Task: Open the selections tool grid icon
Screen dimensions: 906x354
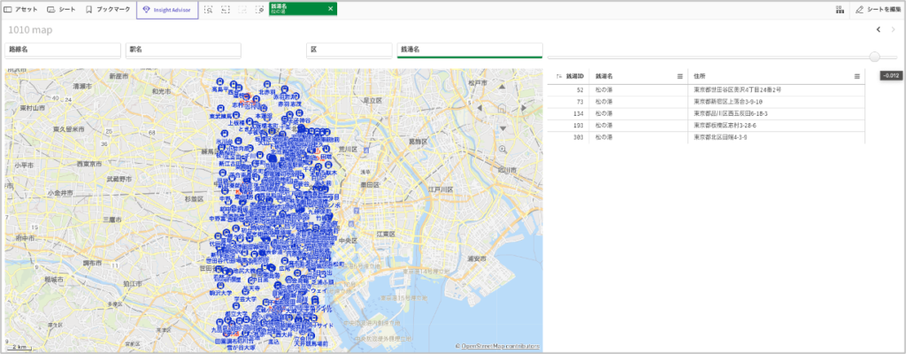Action: [x=839, y=9]
